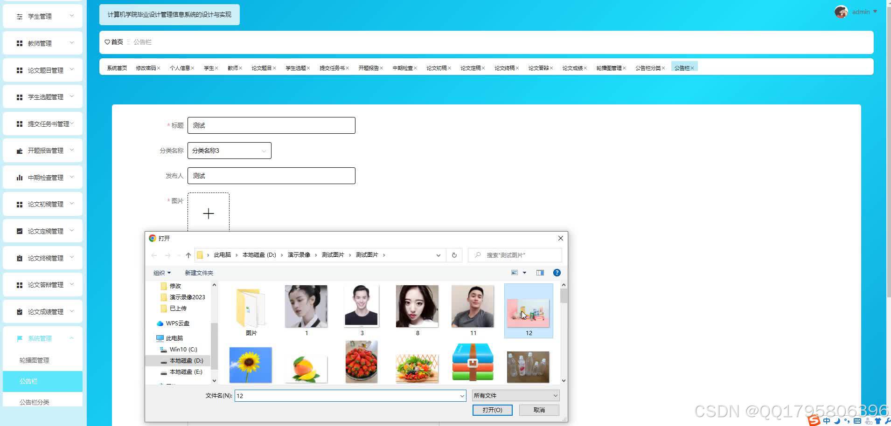Screen dimensions: 891x426
Task: Open the 学生管理 sidebar menu
Action: point(42,16)
